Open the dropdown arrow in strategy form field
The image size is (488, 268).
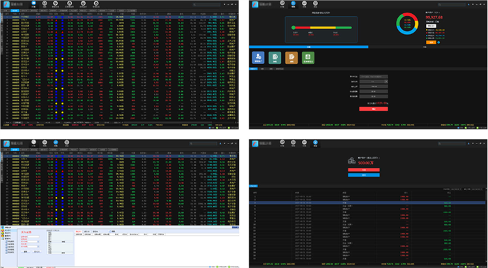pyautogui.click(x=386, y=81)
